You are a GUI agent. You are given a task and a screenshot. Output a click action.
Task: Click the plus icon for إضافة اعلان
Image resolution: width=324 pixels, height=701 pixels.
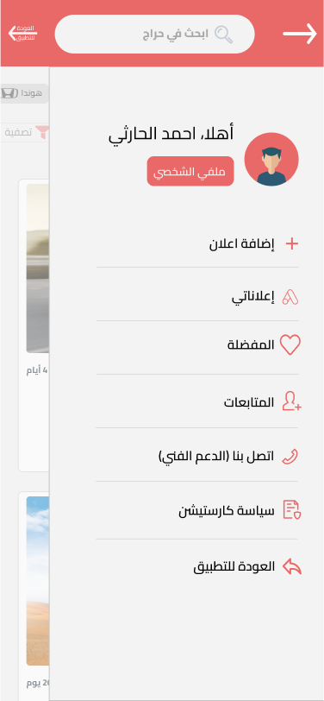(x=291, y=244)
